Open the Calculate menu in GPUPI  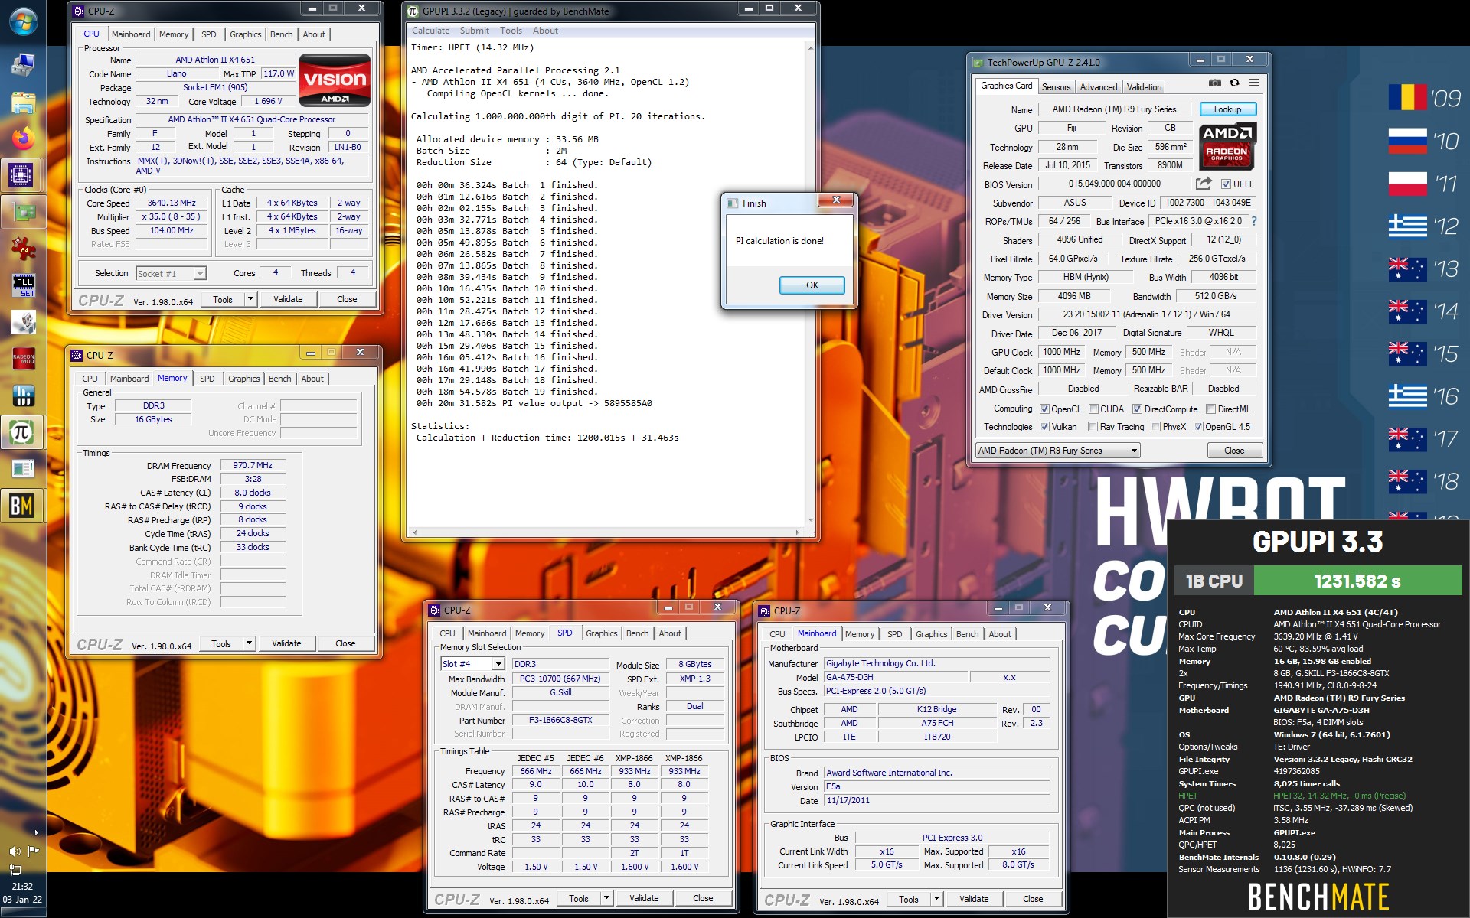[x=430, y=31]
